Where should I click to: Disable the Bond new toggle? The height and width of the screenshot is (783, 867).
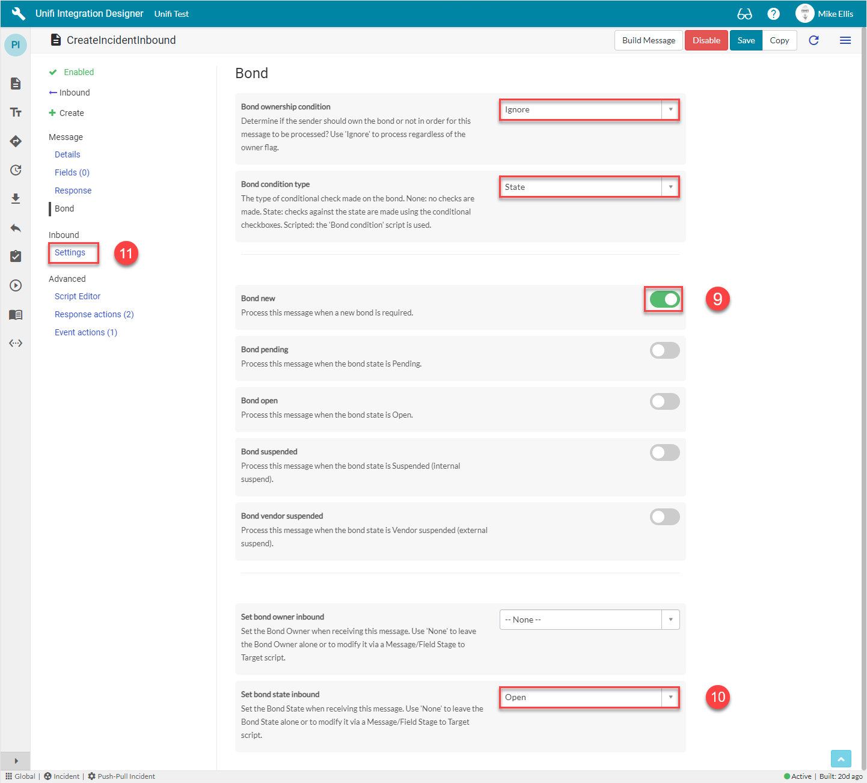[664, 299]
